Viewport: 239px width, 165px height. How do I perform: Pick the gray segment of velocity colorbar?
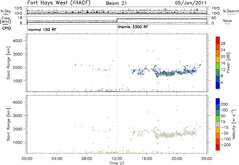[218, 124]
